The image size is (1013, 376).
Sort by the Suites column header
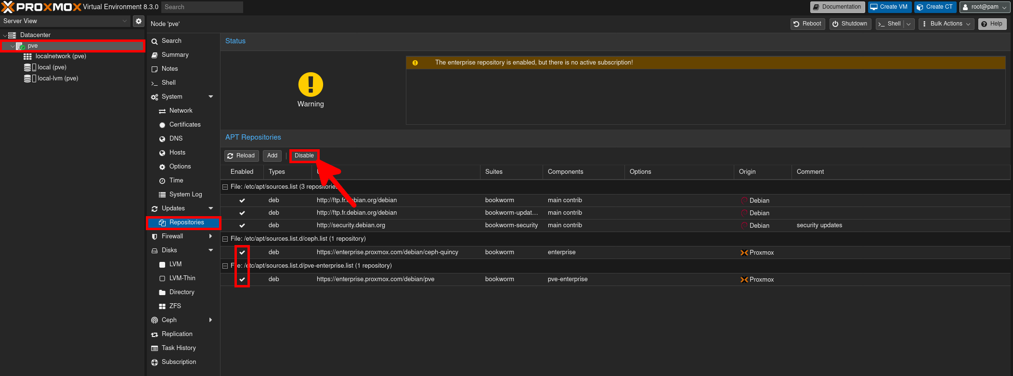(511, 172)
